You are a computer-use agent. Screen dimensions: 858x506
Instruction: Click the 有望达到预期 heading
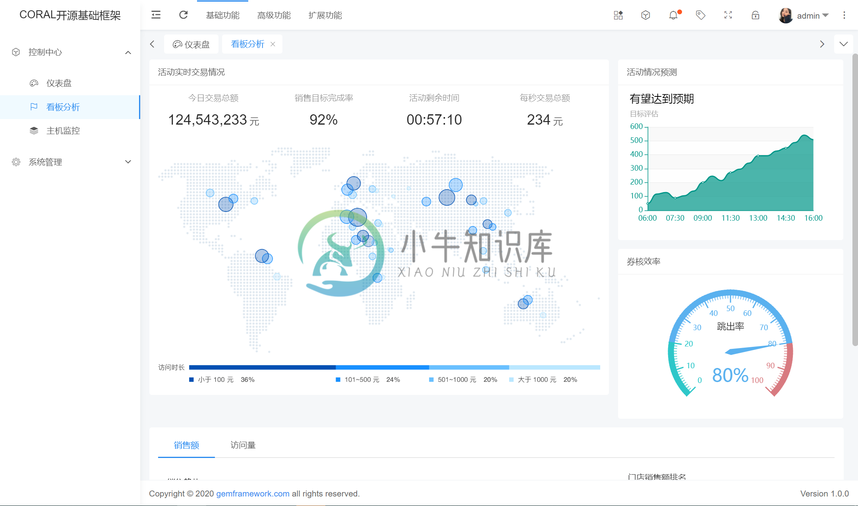pos(662,99)
